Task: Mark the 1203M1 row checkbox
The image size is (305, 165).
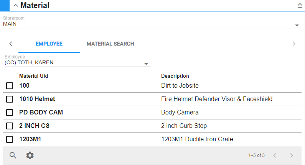Action: coord(10,139)
